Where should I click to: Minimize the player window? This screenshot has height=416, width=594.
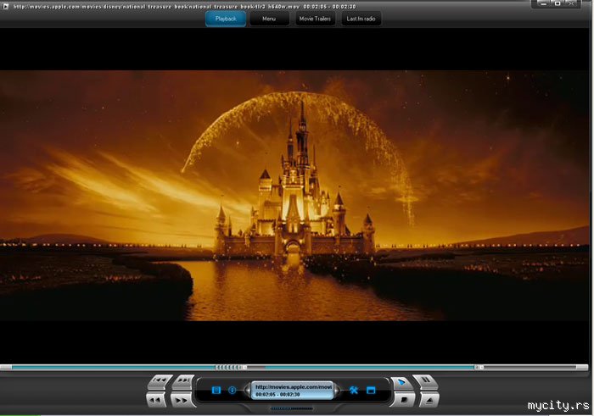(x=544, y=3)
